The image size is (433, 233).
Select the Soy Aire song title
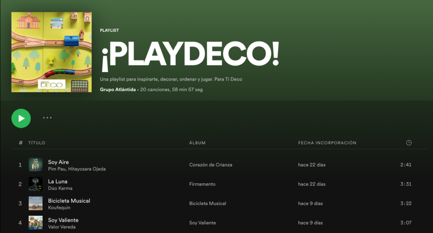click(x=58, y=162)
